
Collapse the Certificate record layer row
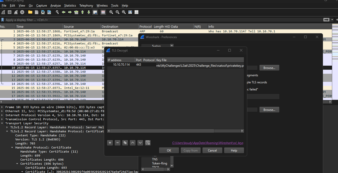[7, 131]
